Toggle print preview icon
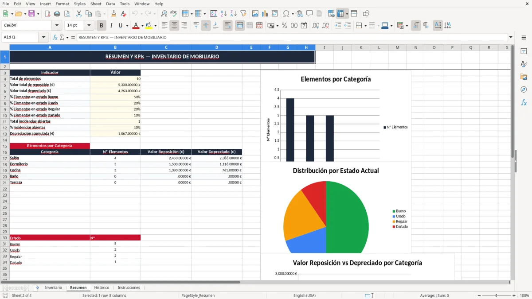 point(67,14)
